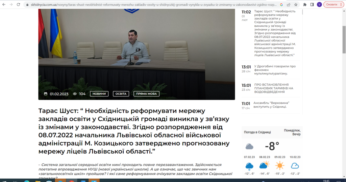Open news ПРО ВСТАНОВЛЕННЯ ПЛАНОВИХ ТАРИФІВ
Screen dimensions: 346x182
(274, 88)
